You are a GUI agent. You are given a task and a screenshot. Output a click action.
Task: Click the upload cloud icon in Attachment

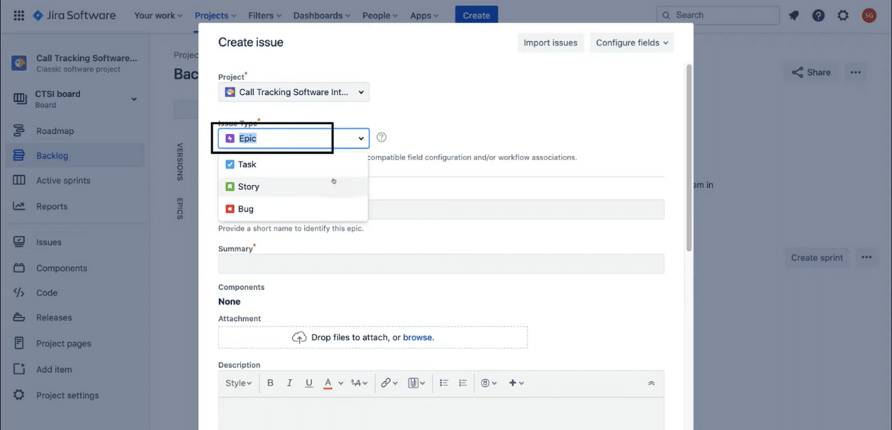click(299, 337)
